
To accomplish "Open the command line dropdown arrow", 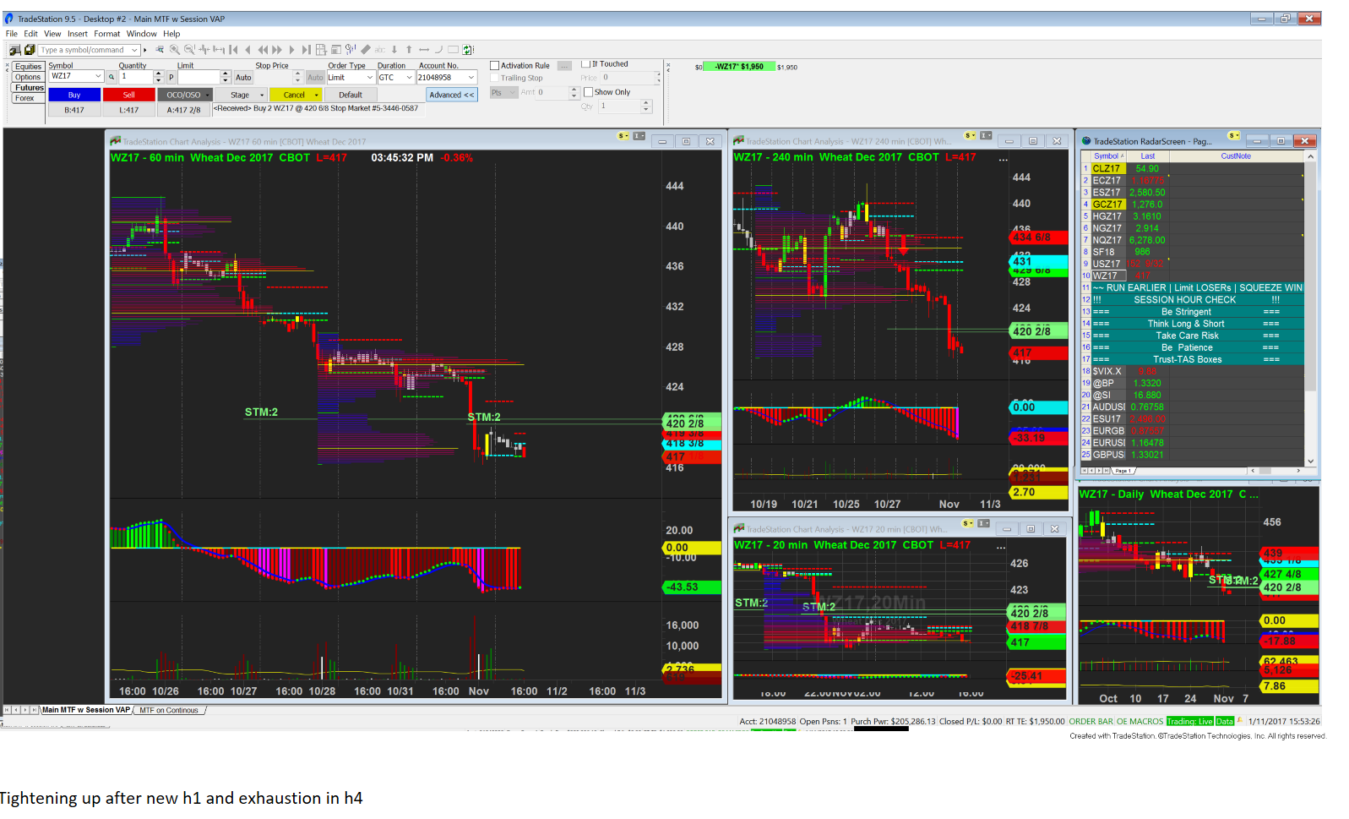I will tap(134, 50).
